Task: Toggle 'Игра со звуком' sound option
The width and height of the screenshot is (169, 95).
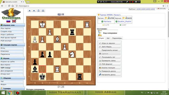Action: tap(110, 43)
